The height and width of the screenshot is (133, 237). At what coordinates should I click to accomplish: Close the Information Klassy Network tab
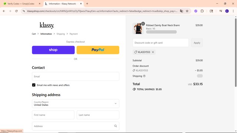coord(81,4)
